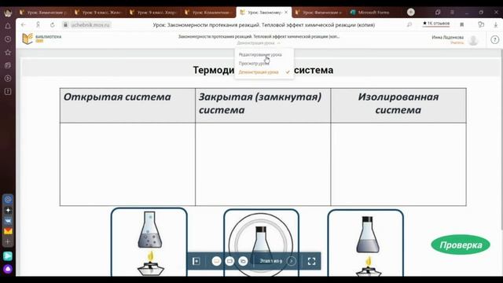Screen dimensions: 503x283
Task: Open user profile avatar
Action: (473, 40)
